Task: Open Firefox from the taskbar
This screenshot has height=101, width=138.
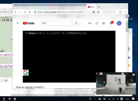Action: (9, 99)
